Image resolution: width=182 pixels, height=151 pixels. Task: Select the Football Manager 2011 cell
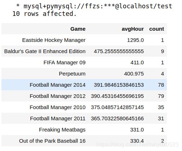click(x=58, y=118)
